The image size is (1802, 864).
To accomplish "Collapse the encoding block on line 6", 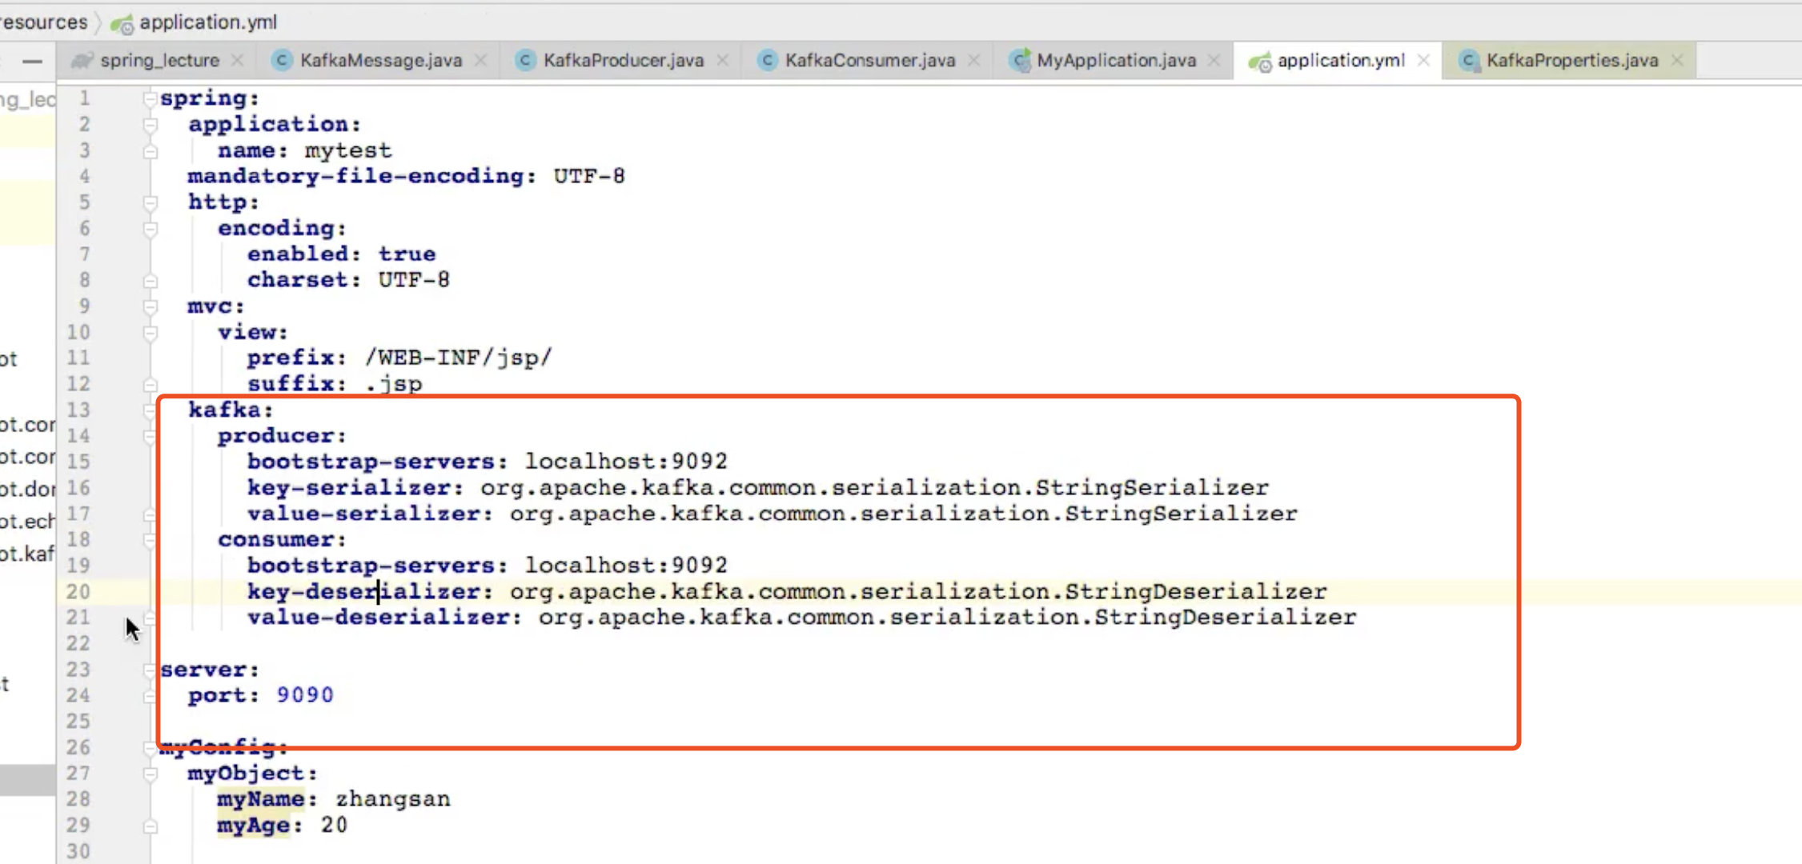I will pos(150,229).
